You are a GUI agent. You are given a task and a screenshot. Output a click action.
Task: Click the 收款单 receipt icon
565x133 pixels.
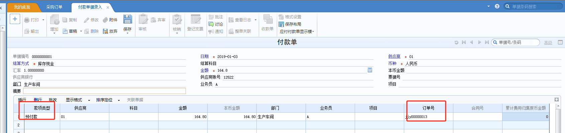pos(268,19)
